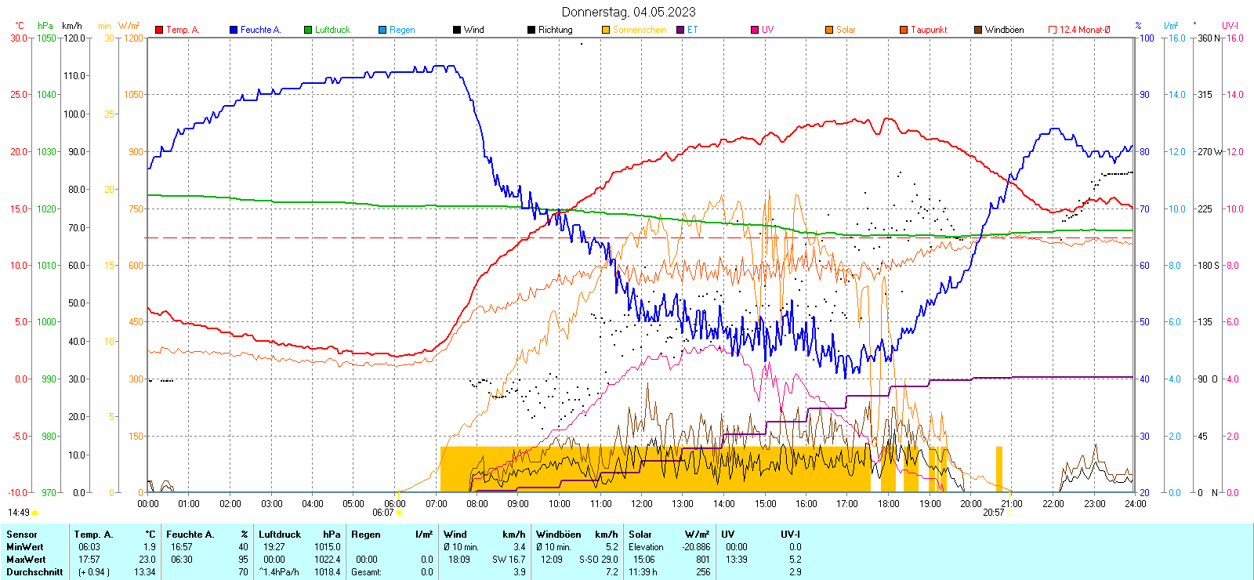Click the chart title Donnerstag, 04.05.2023
This screenshot has height=580, width=1254.
coord(629,12)
